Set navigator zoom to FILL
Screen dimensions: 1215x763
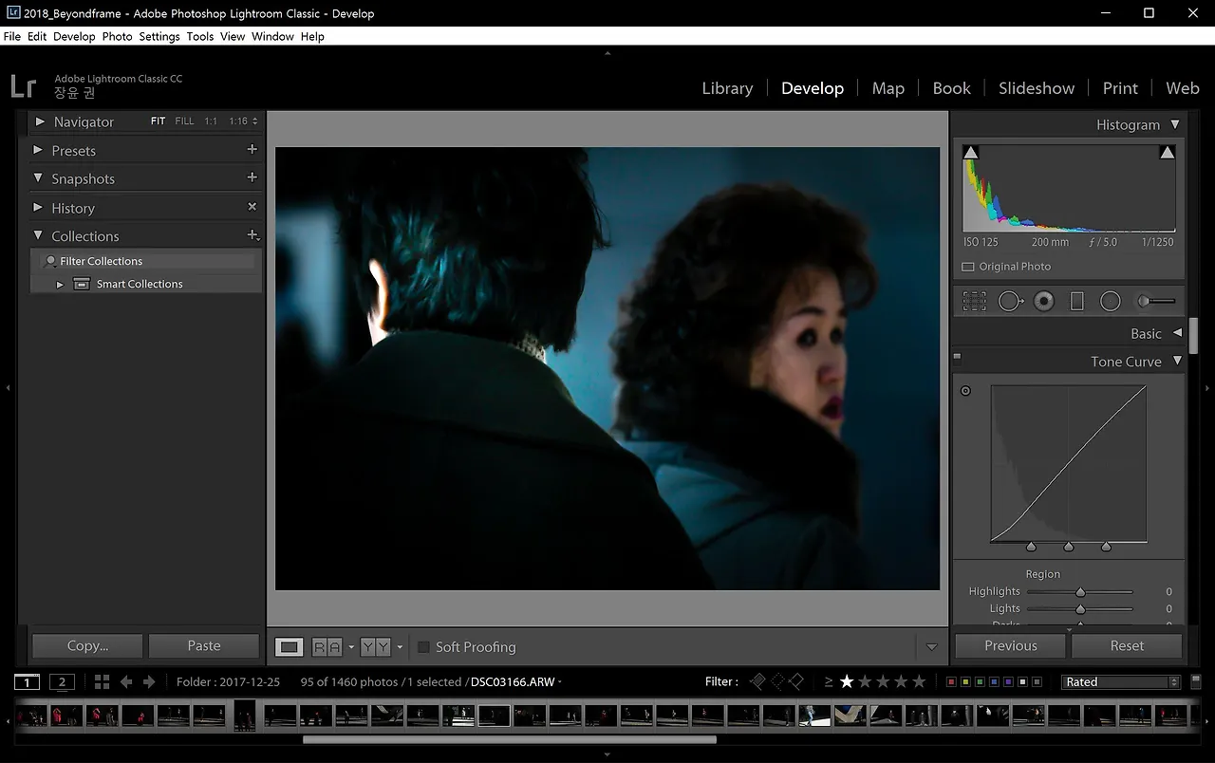click(x=184, y=121)
